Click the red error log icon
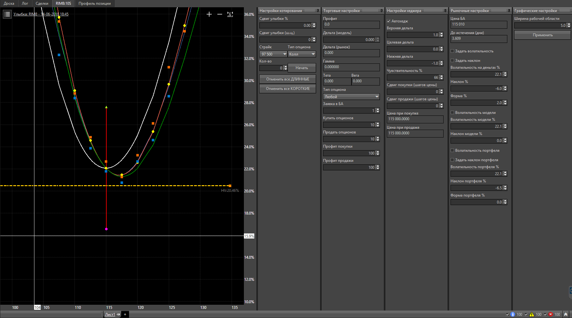This screenshot has width=572, height=318. 551,315
